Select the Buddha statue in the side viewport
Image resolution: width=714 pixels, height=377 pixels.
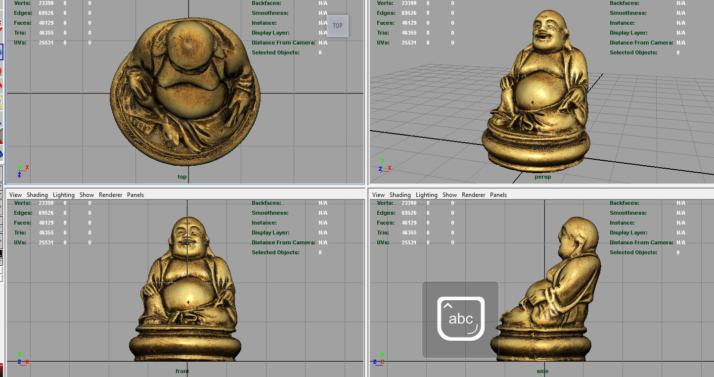(546, 289)
